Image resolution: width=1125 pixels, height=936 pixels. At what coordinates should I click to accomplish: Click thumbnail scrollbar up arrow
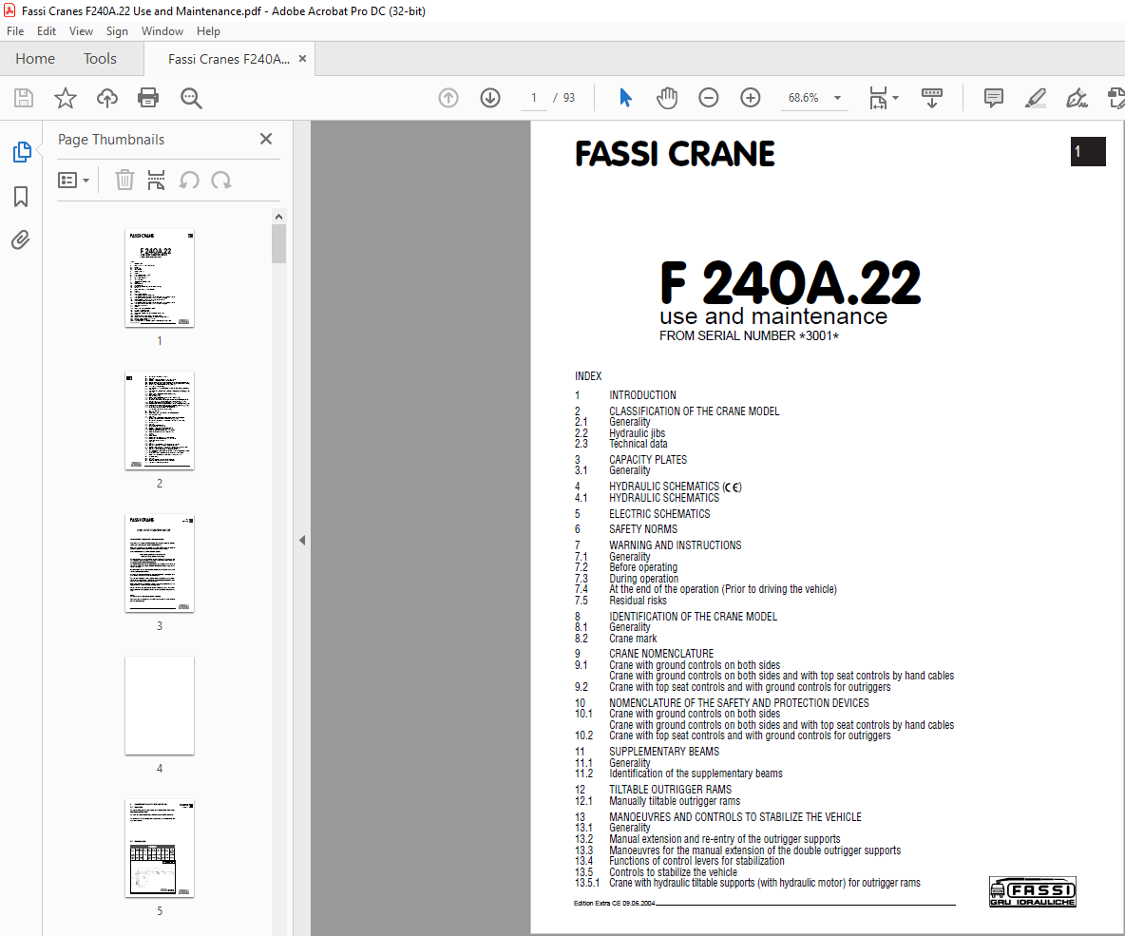[279, 216]
